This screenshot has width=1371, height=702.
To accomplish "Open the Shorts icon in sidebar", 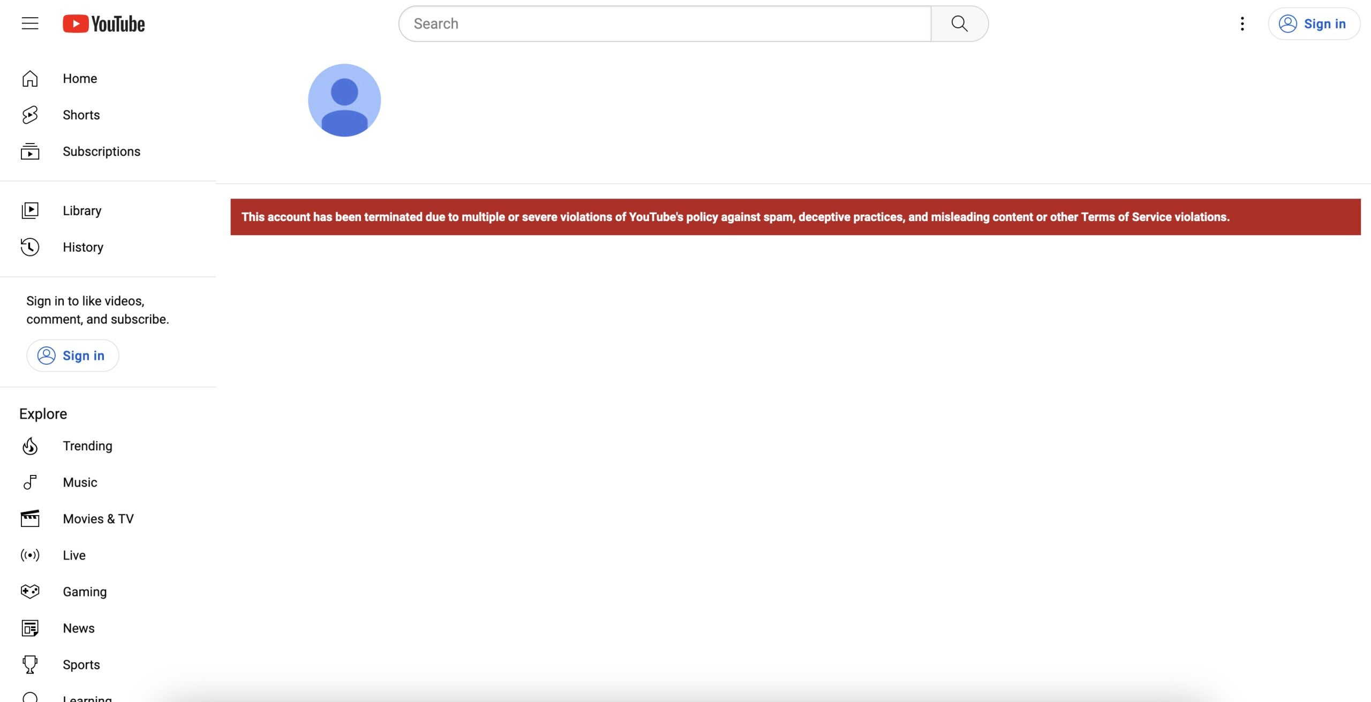I will (30, 115).
